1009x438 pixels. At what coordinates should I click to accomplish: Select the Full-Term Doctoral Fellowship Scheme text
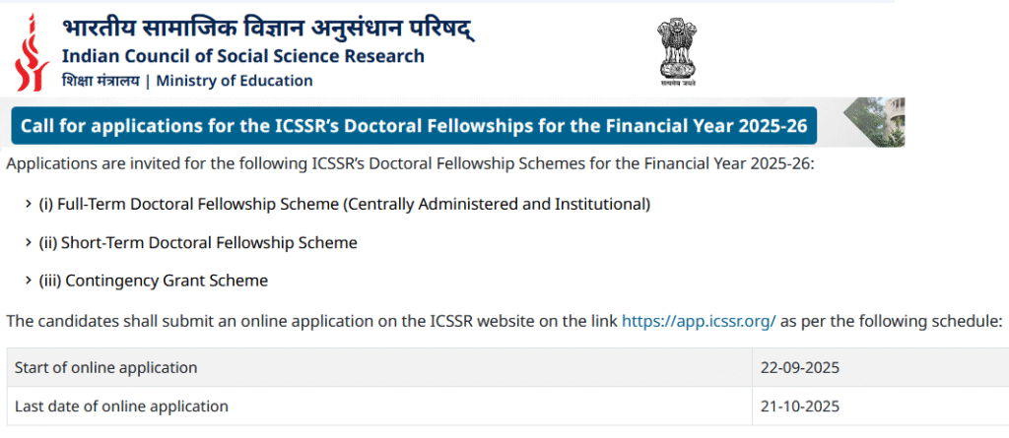point(345,205)
